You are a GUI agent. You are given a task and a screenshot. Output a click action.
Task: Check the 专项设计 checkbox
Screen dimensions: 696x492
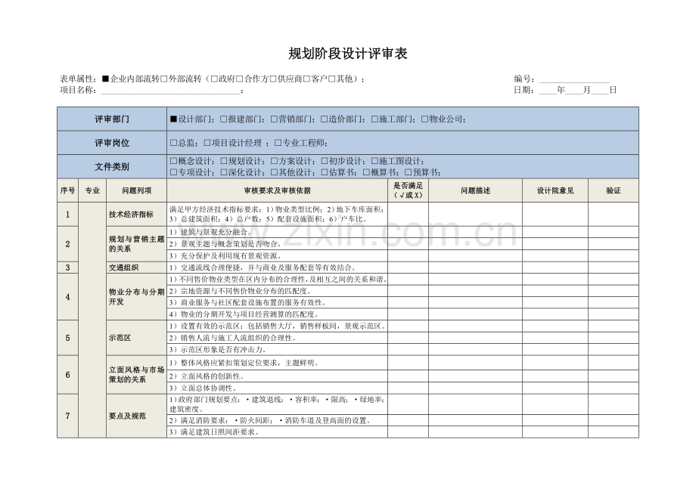(x=173, y=172)
